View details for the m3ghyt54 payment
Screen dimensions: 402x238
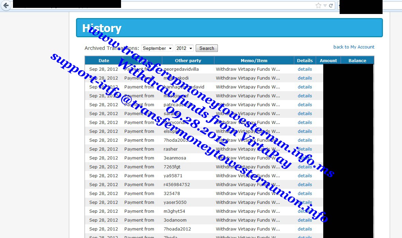[304, 211]
